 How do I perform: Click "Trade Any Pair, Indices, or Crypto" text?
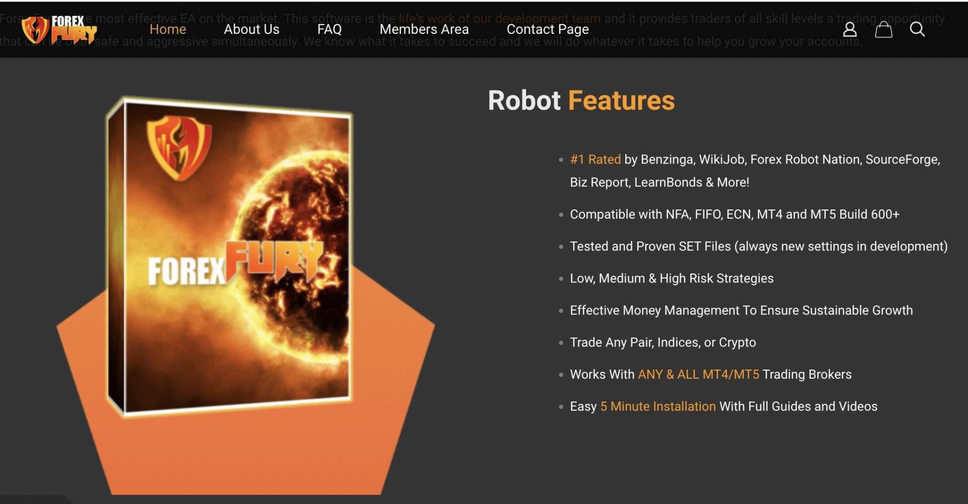pos(663,342)
